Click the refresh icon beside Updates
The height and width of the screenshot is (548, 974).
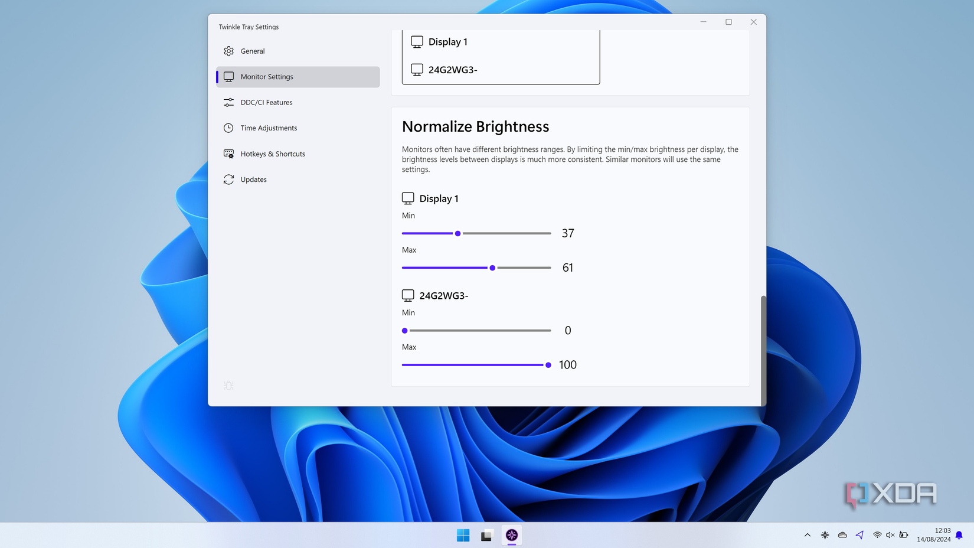point(228,179)
